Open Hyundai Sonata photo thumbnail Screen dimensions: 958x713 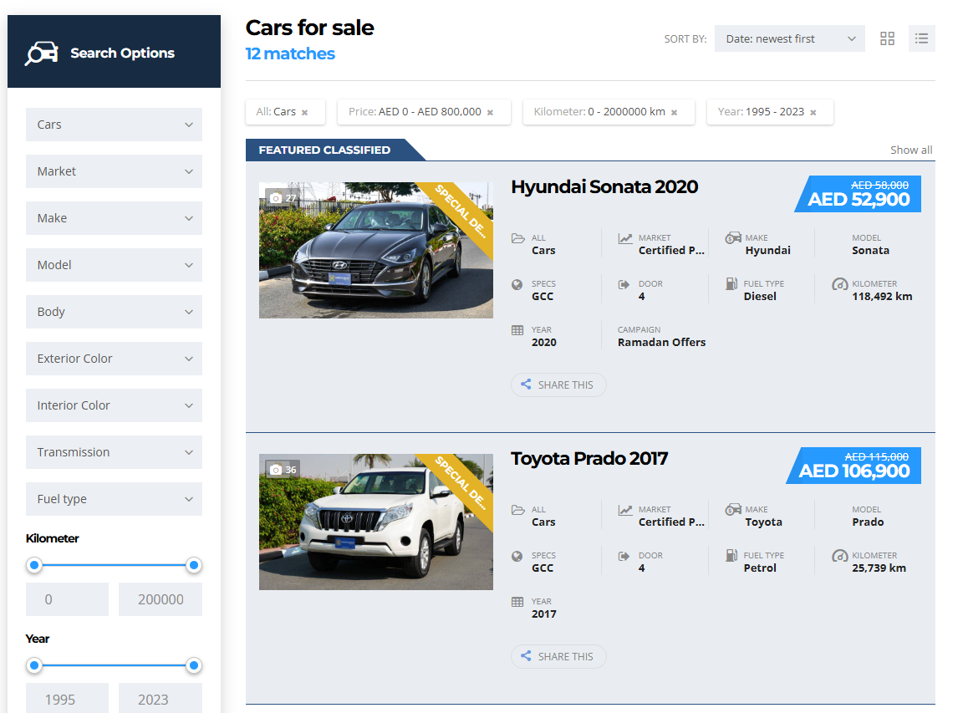(375, 250)
